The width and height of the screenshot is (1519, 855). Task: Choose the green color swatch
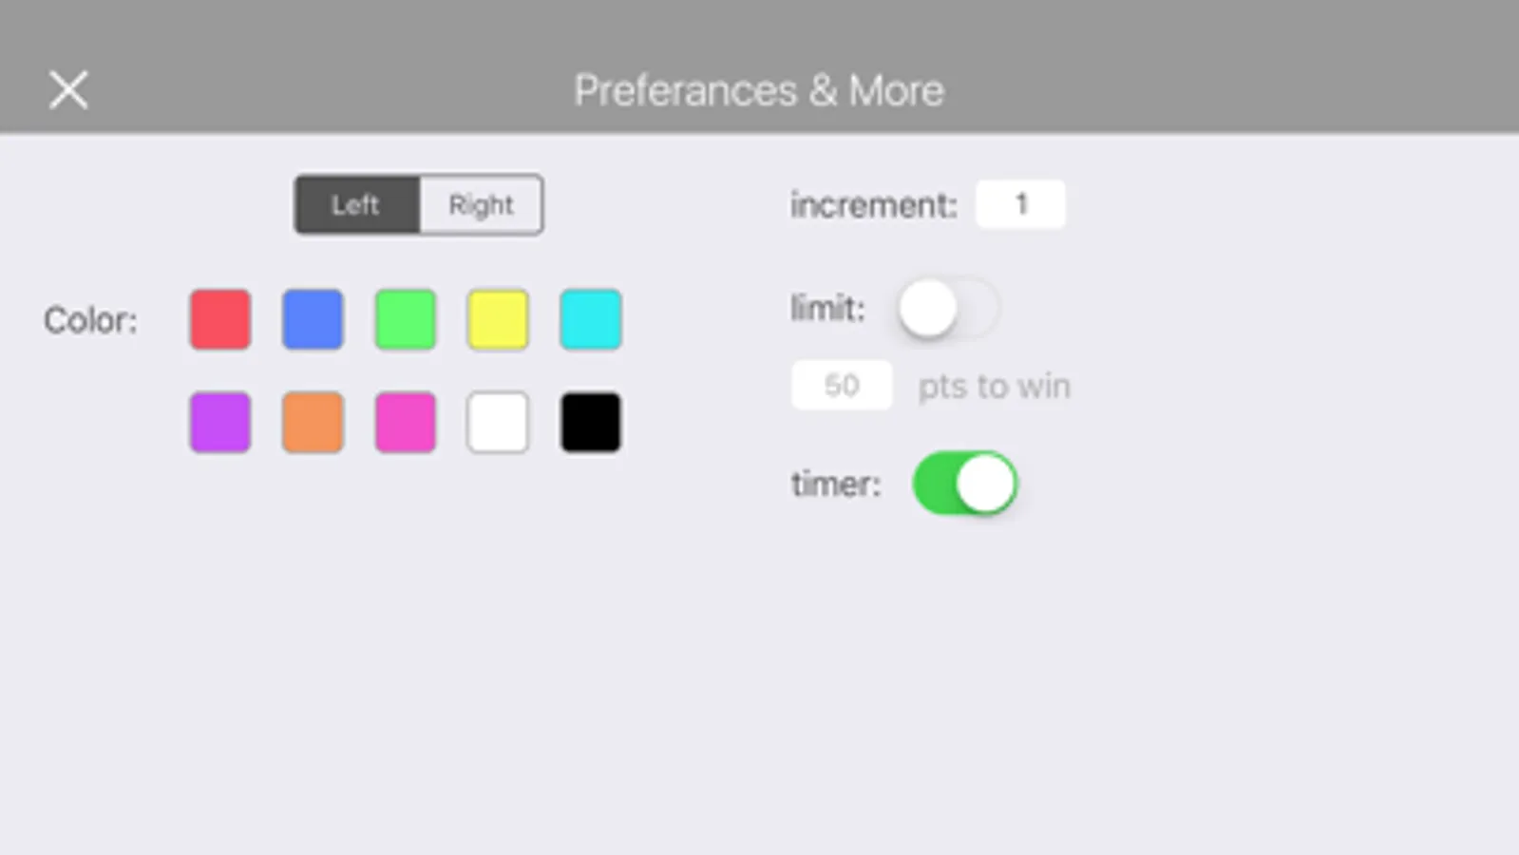(x=406, y=320)
